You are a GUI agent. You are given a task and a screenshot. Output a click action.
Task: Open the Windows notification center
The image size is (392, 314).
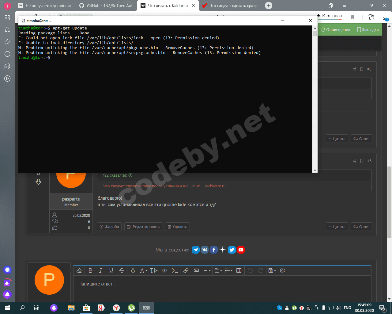(x=383, y=308)
